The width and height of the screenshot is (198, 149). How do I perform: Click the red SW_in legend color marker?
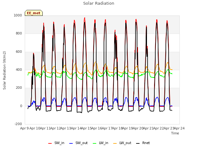(50, 143)
